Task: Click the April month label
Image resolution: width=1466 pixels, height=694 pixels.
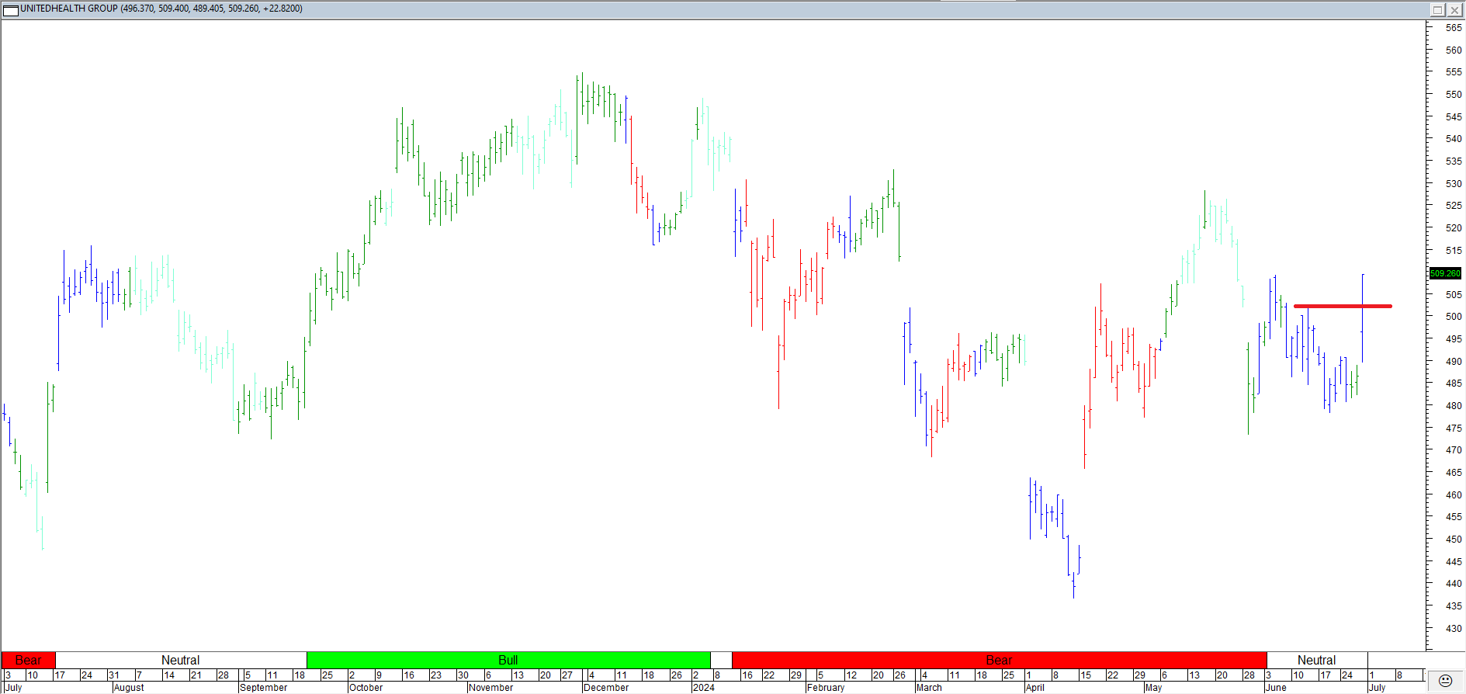Action: [1035, 688]
